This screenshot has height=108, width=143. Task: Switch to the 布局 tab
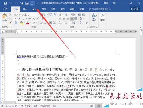point(44,9)
